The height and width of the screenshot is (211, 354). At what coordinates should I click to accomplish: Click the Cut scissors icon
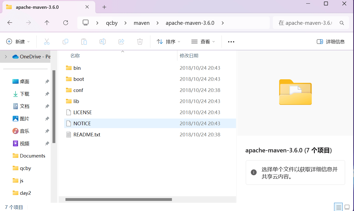[47, 42]
